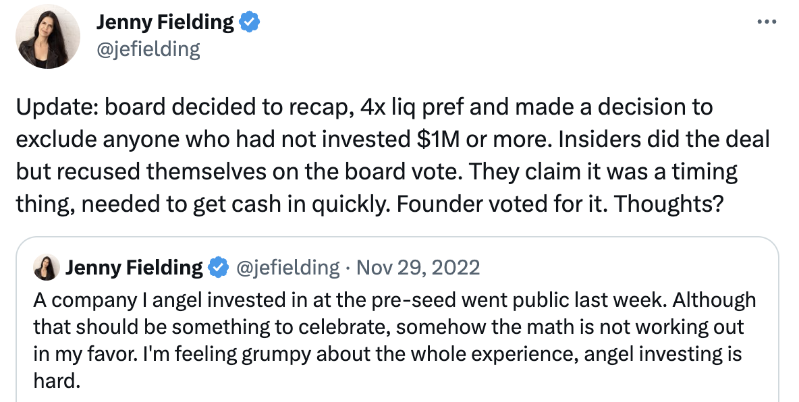Open Jenny Fielding's large profile avatar

click(x=47, y=36)
